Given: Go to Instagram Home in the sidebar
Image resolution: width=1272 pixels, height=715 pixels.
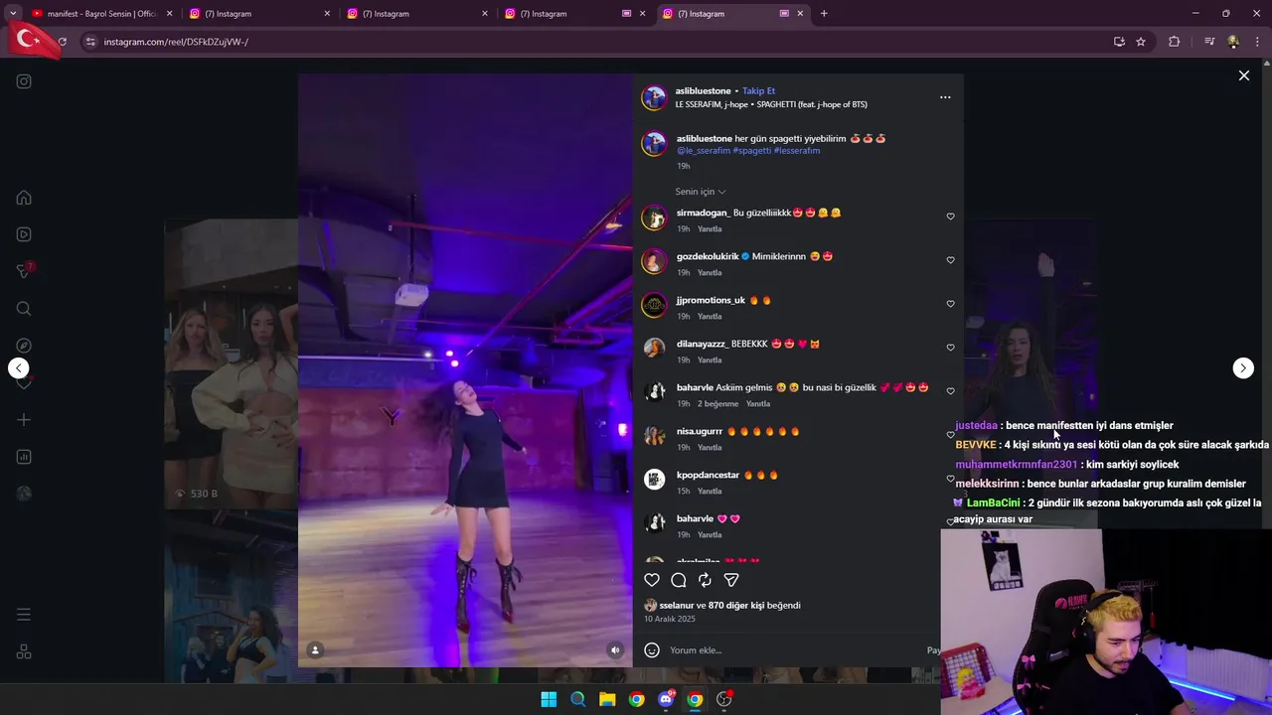Looking at the screenshot, I should 24,198.
